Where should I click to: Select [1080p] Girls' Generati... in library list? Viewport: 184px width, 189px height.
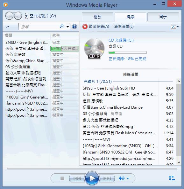click(27, 97)
